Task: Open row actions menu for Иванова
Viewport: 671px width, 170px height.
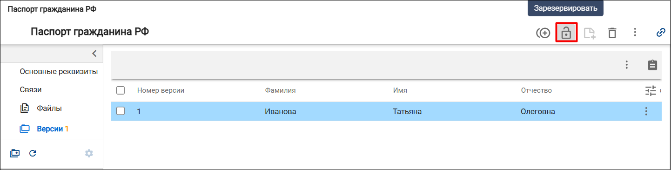Action: tap(646, 111)
